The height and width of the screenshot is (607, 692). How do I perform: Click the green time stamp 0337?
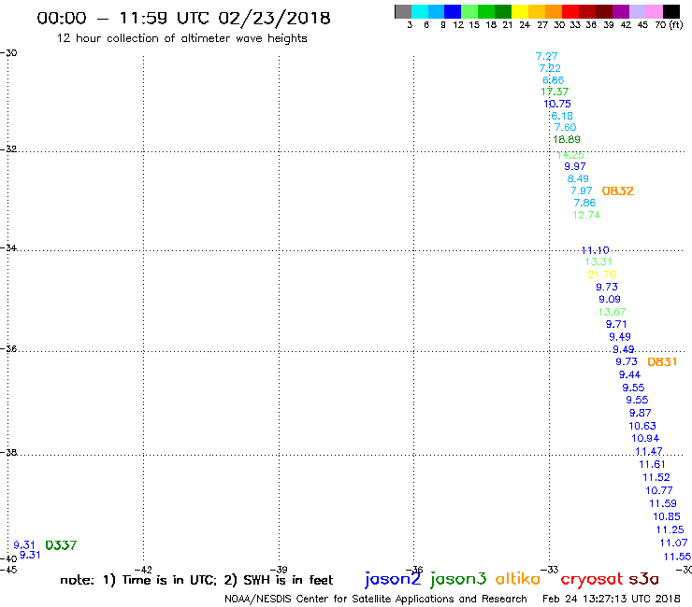[x=61, y=545]
